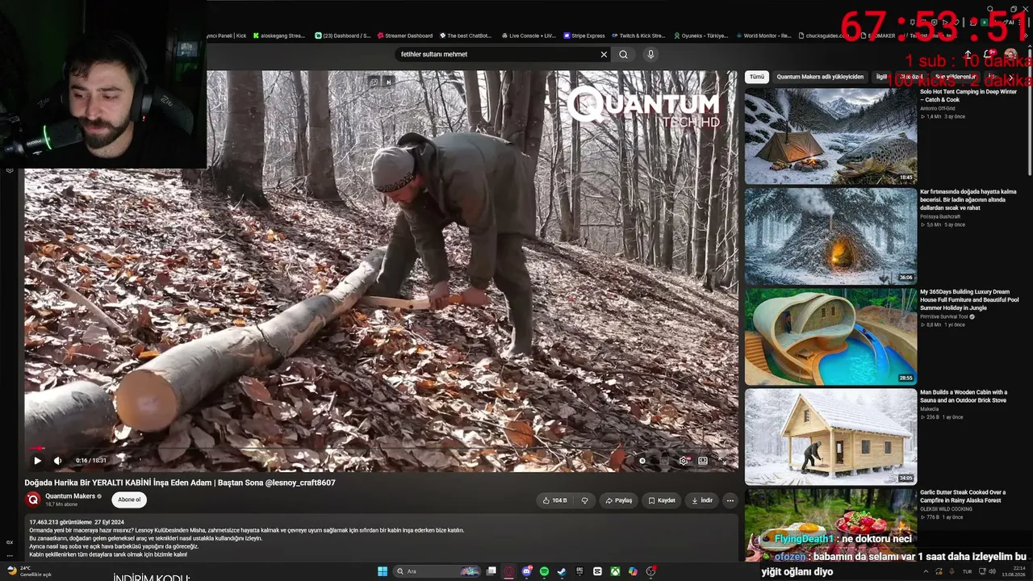Show hidden system tray icons chevron

pos(926,571)
